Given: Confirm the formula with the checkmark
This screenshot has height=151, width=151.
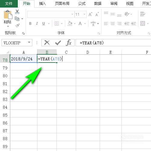Looking at the screenshot, I should click(58, 43).
